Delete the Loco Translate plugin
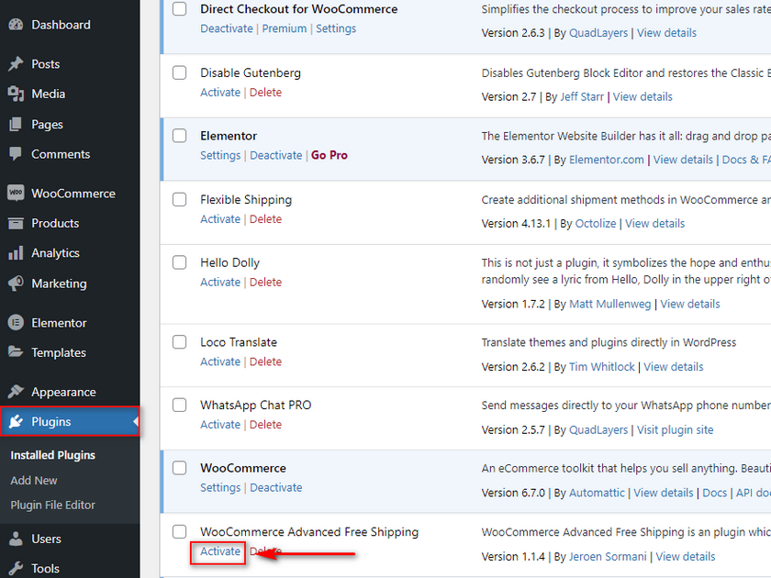Screen dimensions: 771x578 pyautogui.click(x=265, y=361)
